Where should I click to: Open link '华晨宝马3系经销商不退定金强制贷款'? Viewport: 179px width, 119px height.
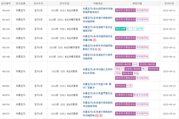click(98, 29)
